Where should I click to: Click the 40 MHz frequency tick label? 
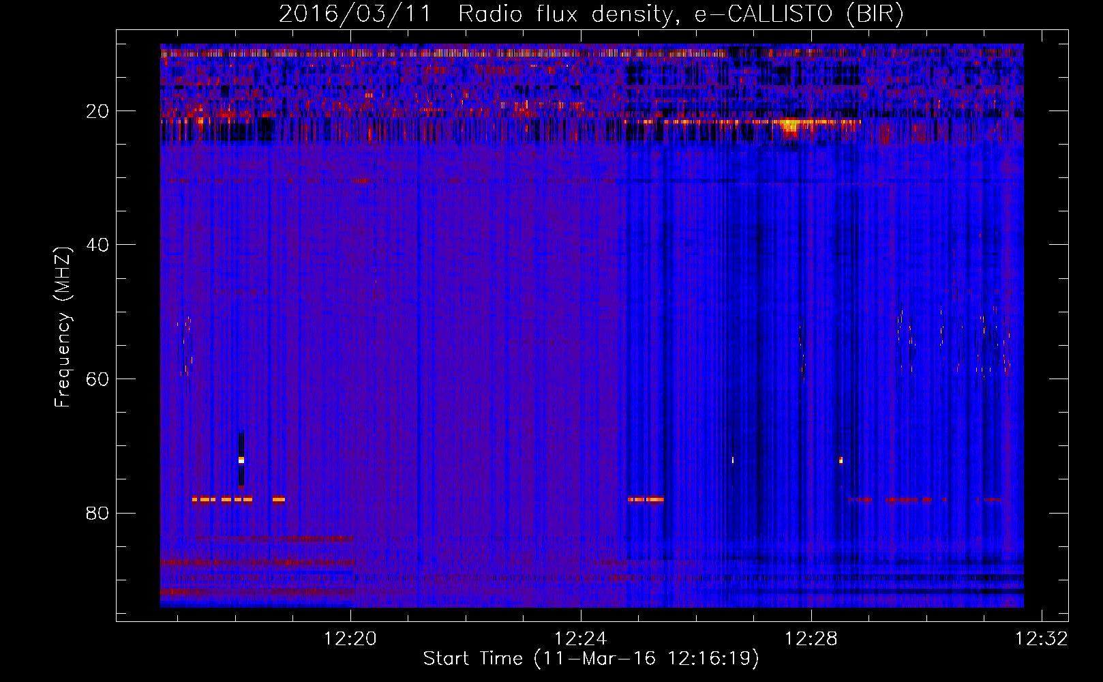click(x=97, y=245)
